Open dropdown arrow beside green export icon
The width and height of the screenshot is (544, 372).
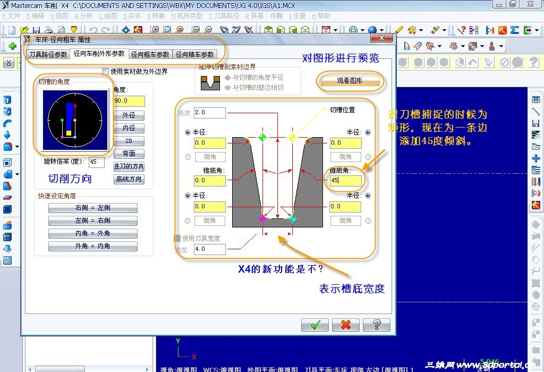pos(537,30)
